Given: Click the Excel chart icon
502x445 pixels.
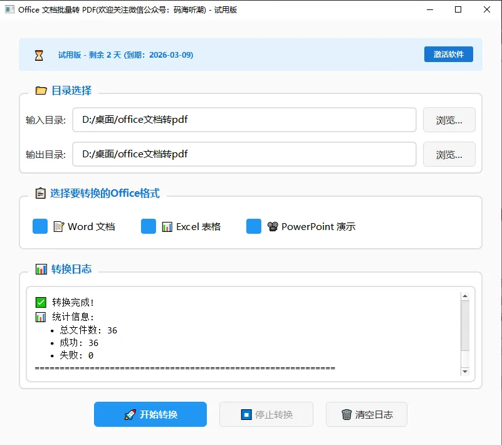Looking at the screenshot, I should point(167,227).
